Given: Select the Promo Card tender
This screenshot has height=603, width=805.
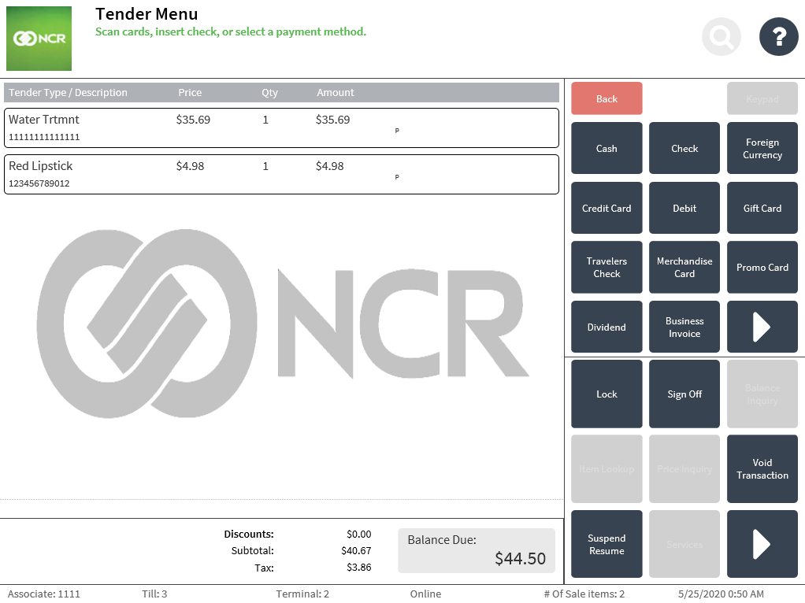Looking at the screenshot, I should pos(762,268).
